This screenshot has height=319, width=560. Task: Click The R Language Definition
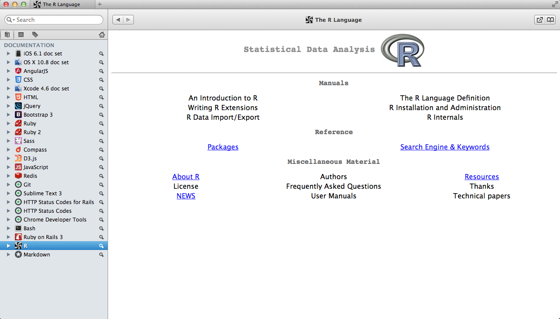point(445,98)
